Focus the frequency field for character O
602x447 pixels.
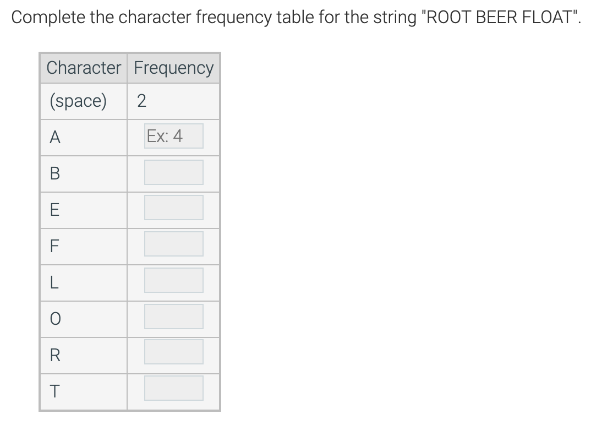tap(173, 317)
